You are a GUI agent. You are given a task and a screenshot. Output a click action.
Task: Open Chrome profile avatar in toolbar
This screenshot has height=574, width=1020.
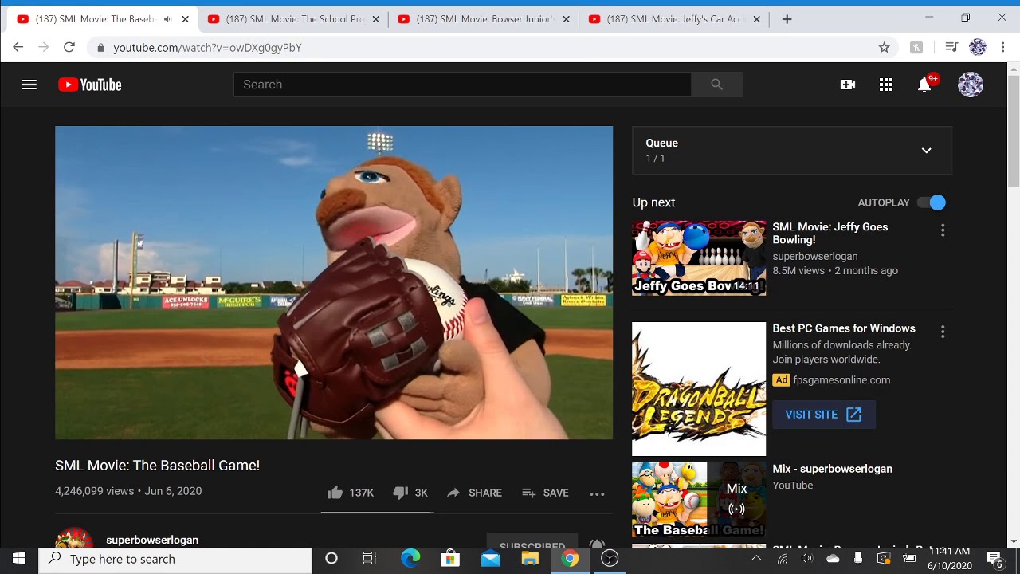(978, 48)
